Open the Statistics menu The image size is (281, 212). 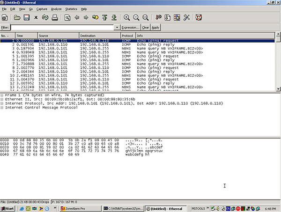pos(71,9)
